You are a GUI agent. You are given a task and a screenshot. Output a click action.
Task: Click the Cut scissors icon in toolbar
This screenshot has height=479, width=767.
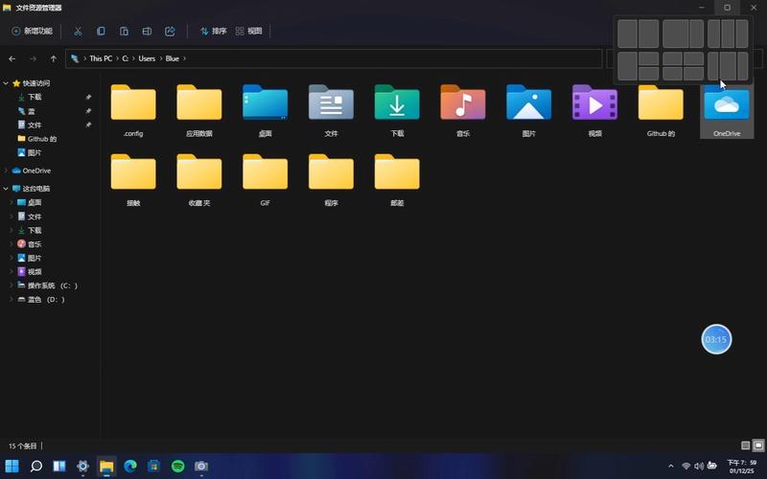(x=78, y=32)
